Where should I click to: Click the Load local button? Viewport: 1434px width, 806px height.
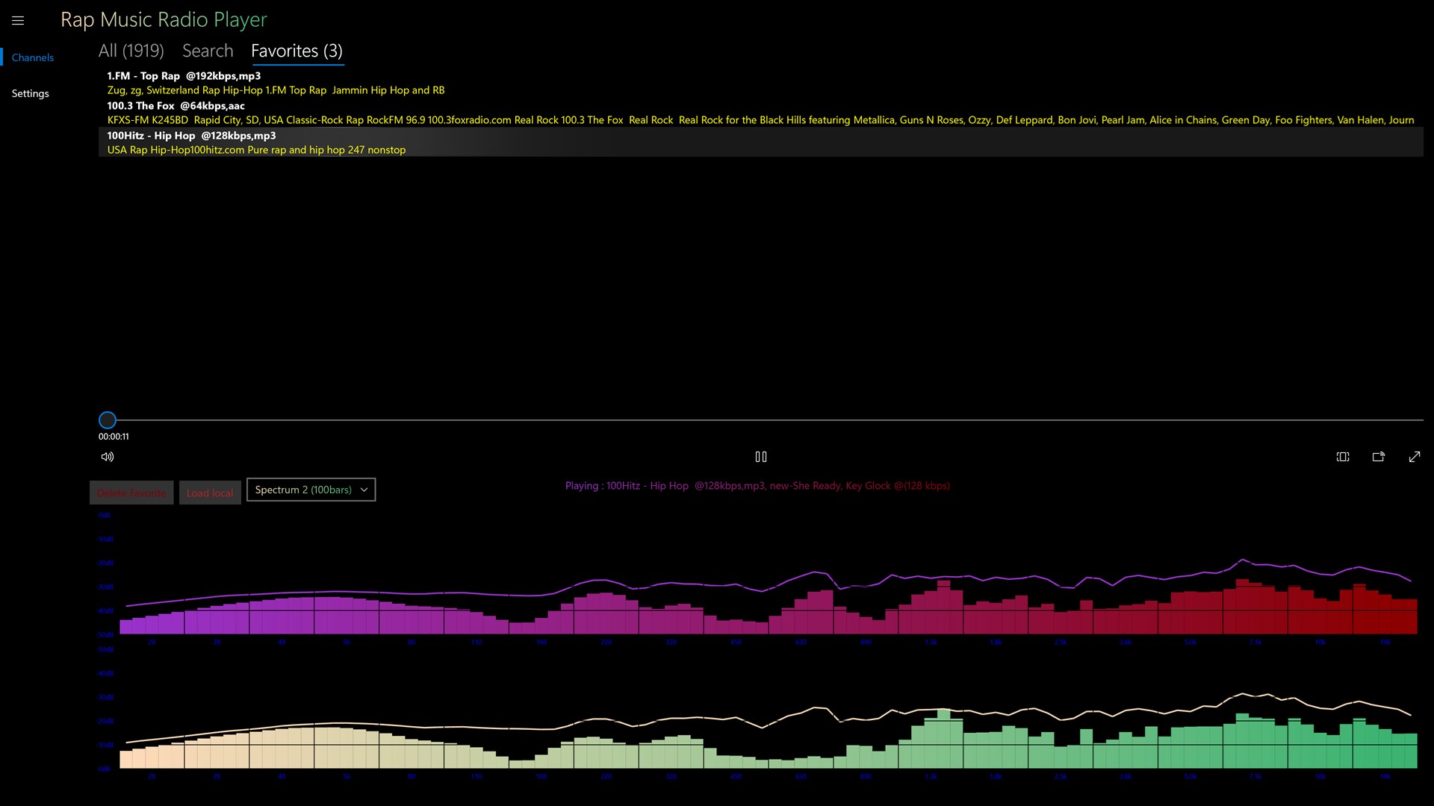point(210,493)
